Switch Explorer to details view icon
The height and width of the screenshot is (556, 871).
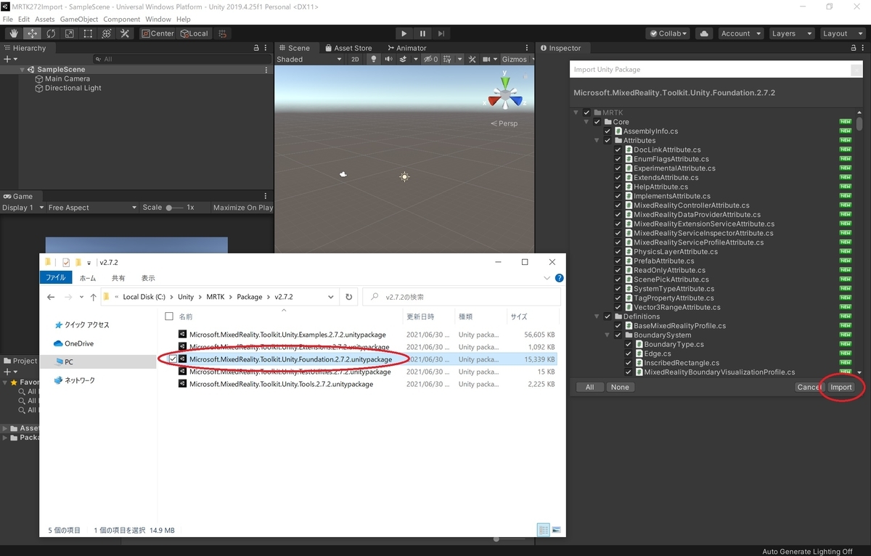point(544,530)
